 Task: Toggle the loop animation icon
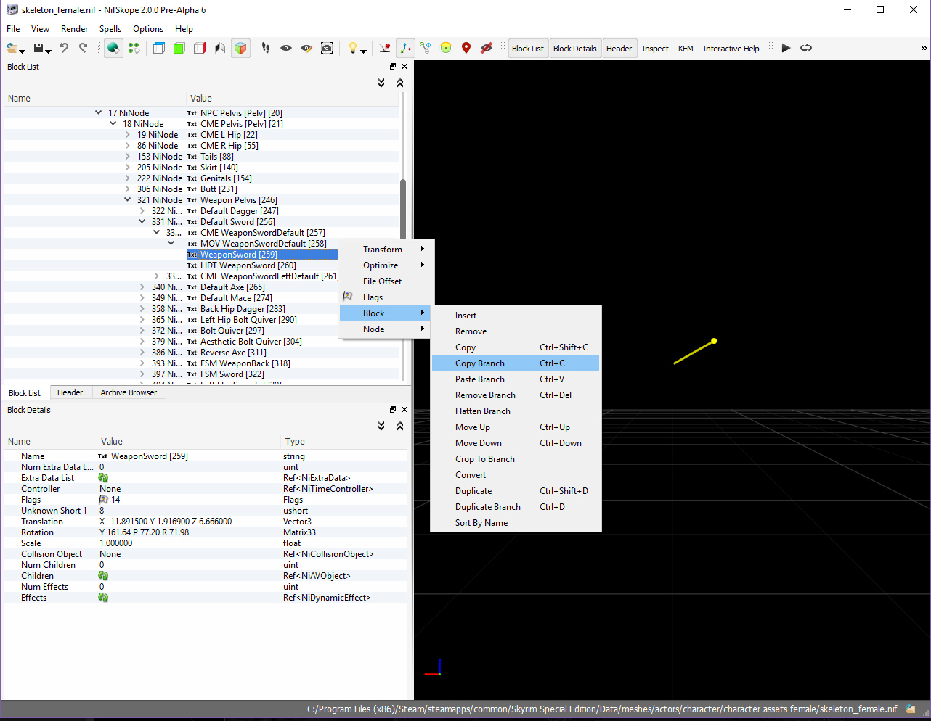point(806,49)
